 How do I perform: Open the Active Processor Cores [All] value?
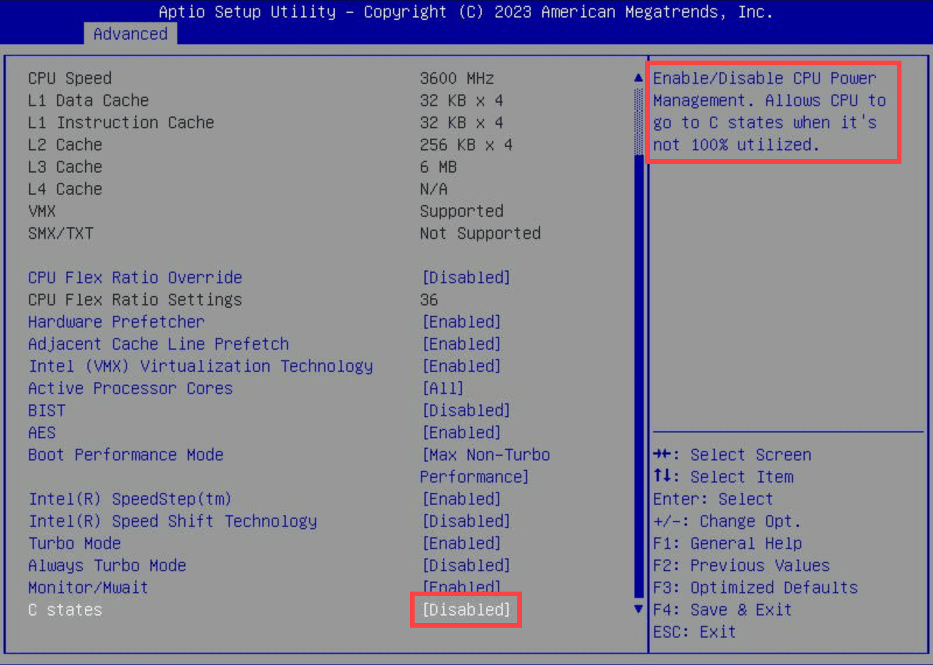[443, 388]
